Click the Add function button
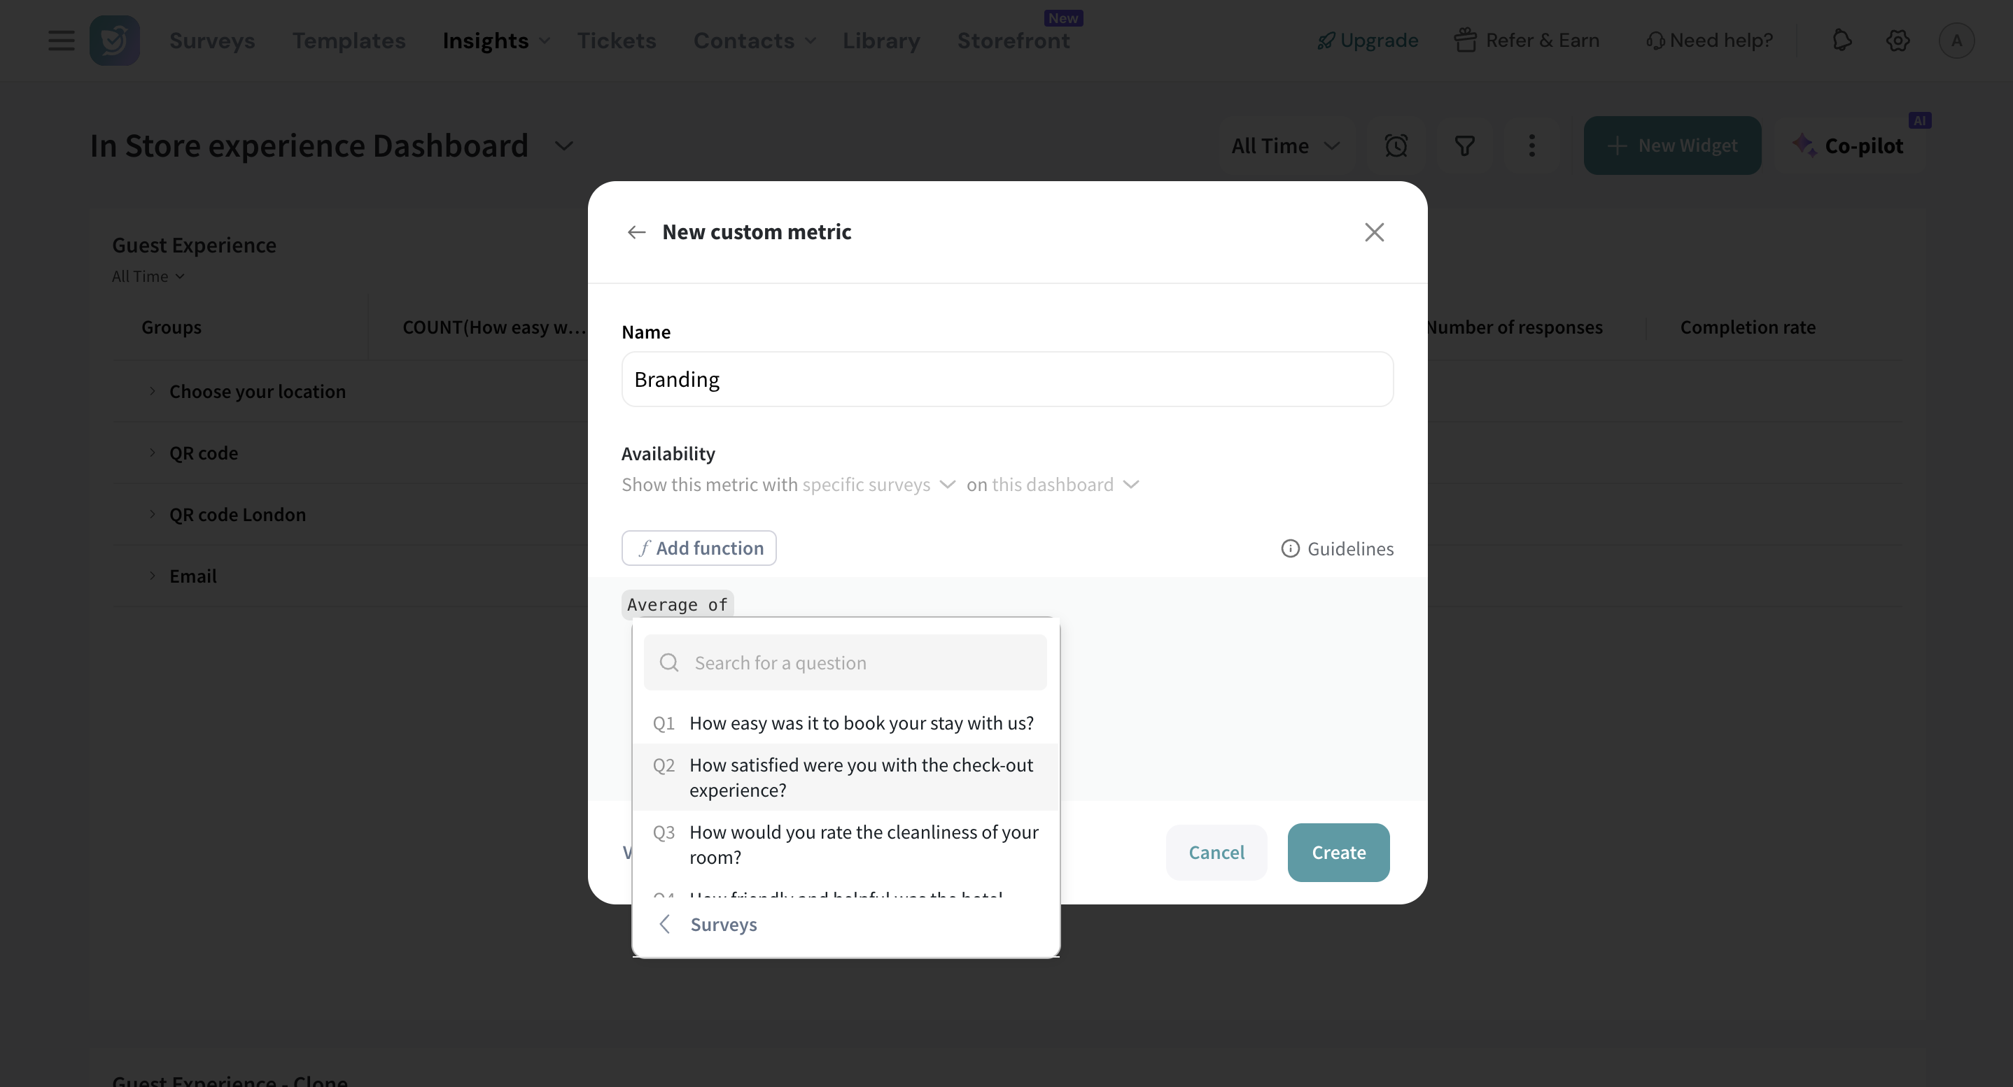2013x1087 pixels. point(699,548)
